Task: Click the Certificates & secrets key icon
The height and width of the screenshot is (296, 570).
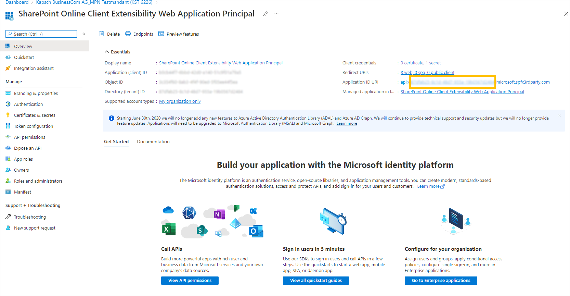Action: (x=8, y=115)
